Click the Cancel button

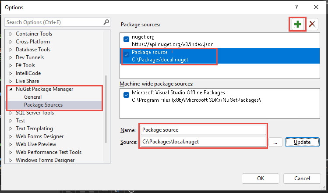[x=302, y=179]
